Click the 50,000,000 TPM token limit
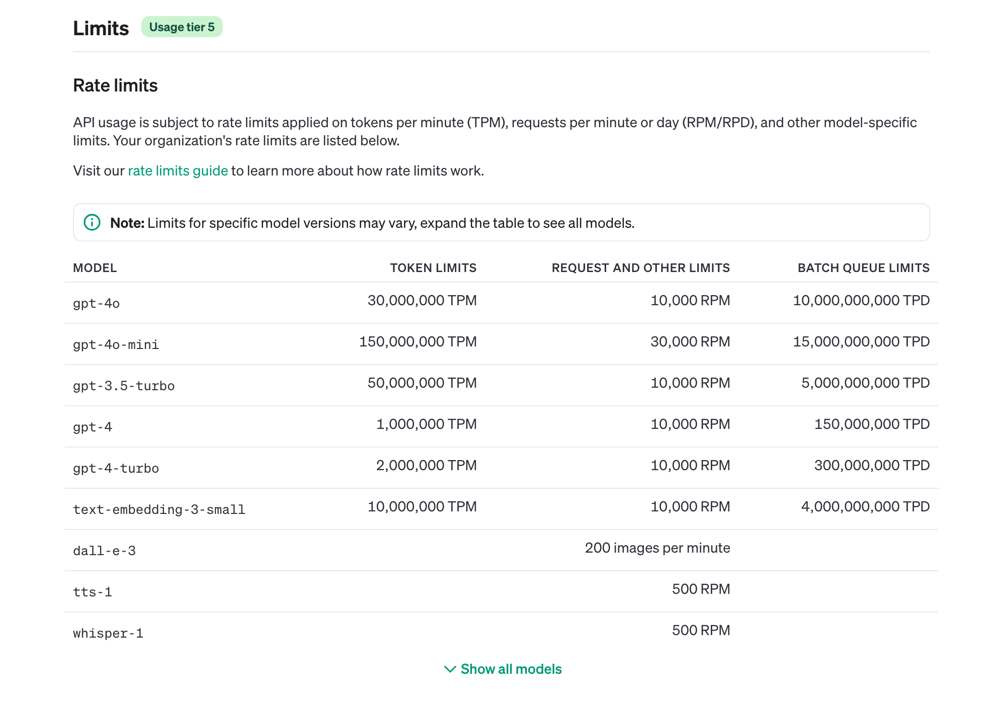Image resolution: width=990 pixels, height=706 pixels. point(422,383)
